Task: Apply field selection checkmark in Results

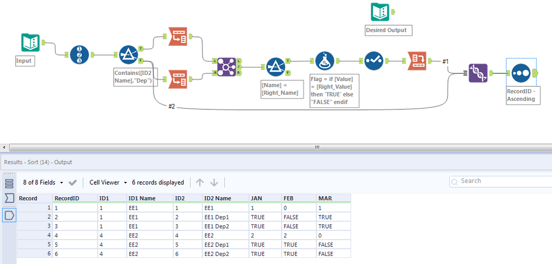Action: coord(72,182)
